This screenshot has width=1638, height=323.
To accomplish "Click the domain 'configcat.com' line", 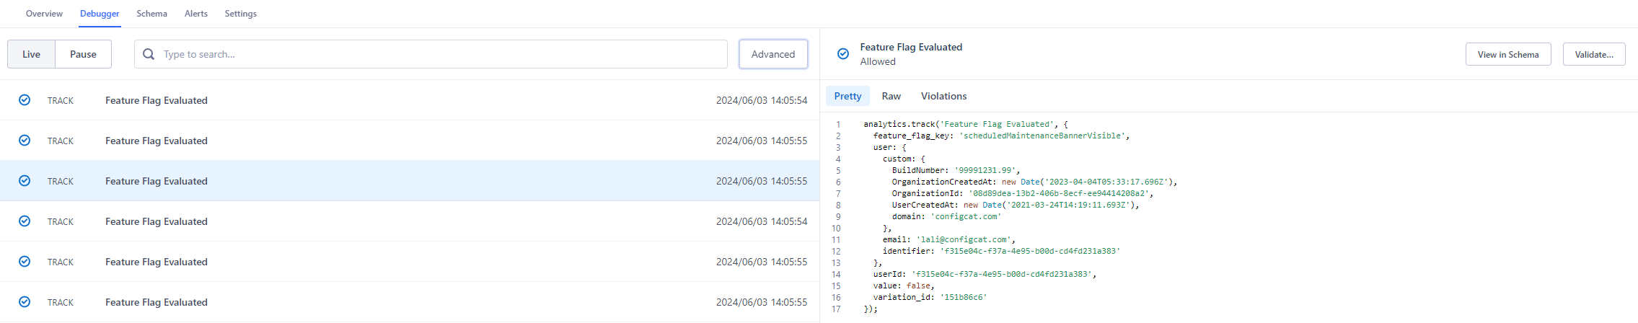I will click(946, 216).
